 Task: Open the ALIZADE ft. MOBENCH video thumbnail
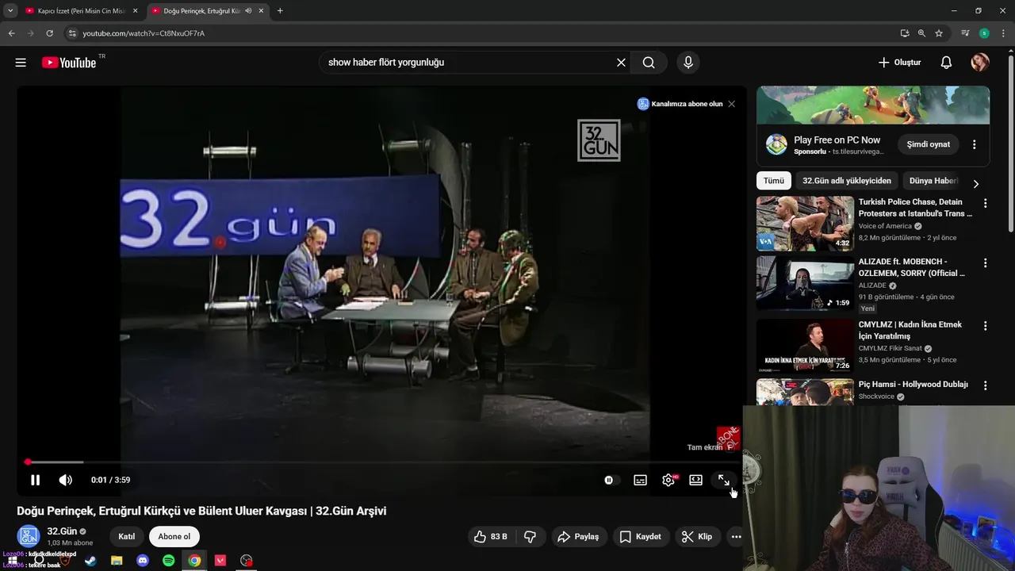[805, 283]
